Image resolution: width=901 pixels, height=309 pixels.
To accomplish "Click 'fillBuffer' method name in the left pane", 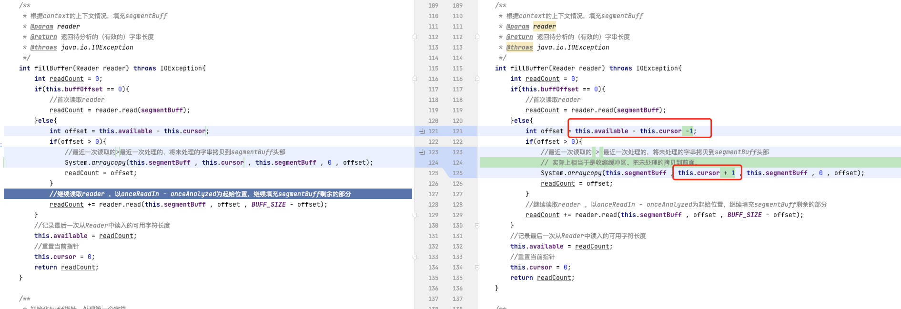I will [x=53, y=68].
